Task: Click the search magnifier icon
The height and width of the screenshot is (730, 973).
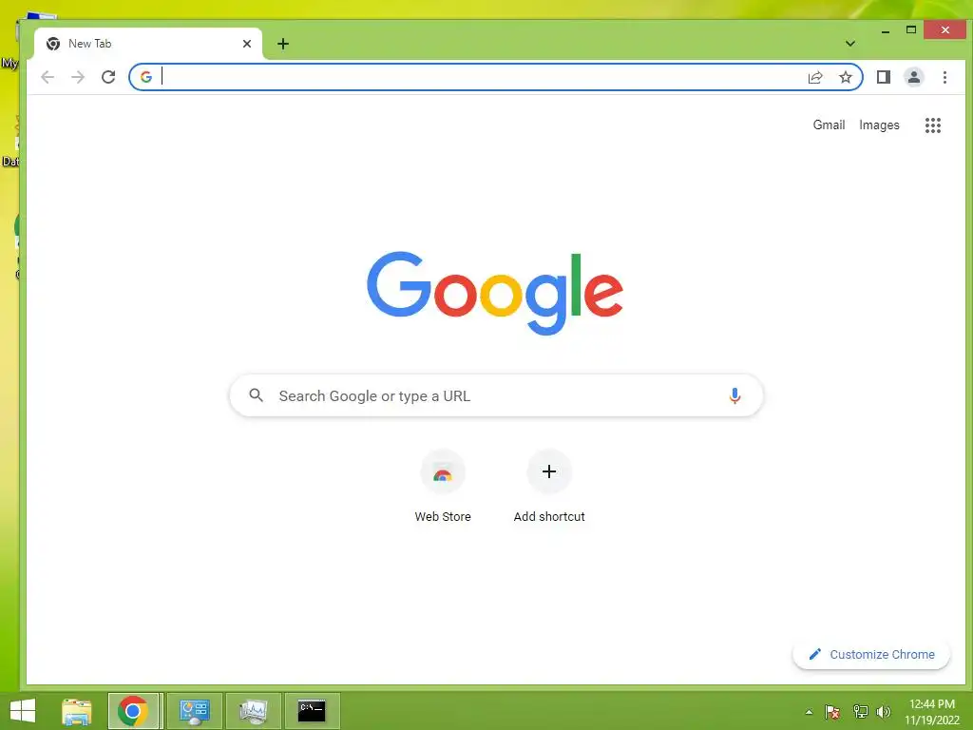Action: [x=256, y=395]
